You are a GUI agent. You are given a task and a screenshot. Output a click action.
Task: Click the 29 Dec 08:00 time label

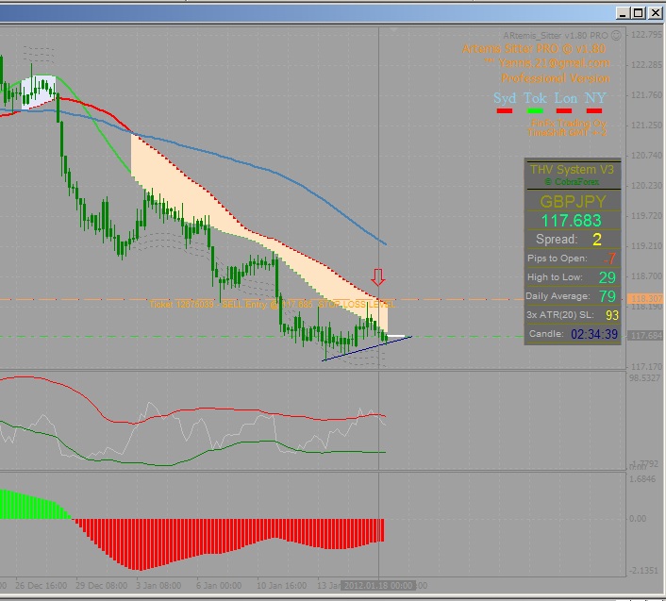[x=101, y=585]
